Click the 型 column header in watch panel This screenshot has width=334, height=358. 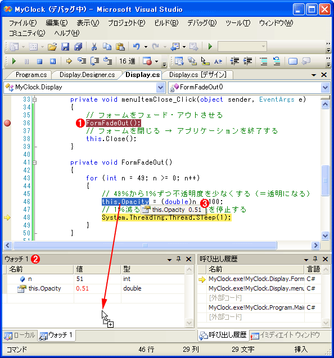tap(152, 269)
